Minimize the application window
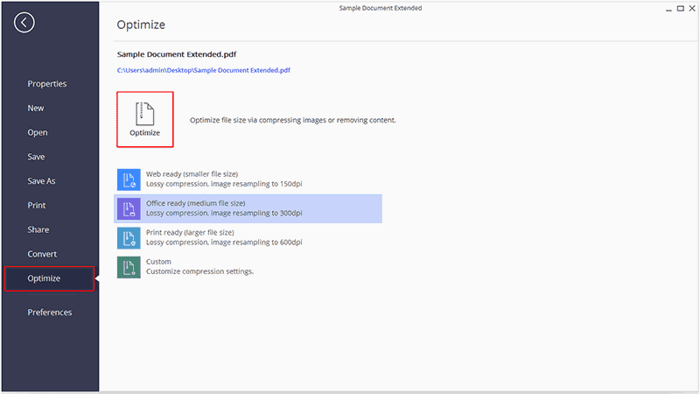This screenshot has height=394, width=700. (668, 9)
